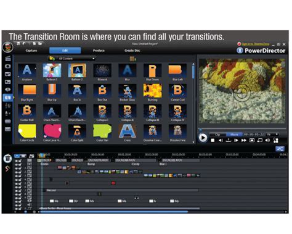Viewport: 292px width, 234px height.
Task: Click the round user avatar logo
Action: click(8, 47)
